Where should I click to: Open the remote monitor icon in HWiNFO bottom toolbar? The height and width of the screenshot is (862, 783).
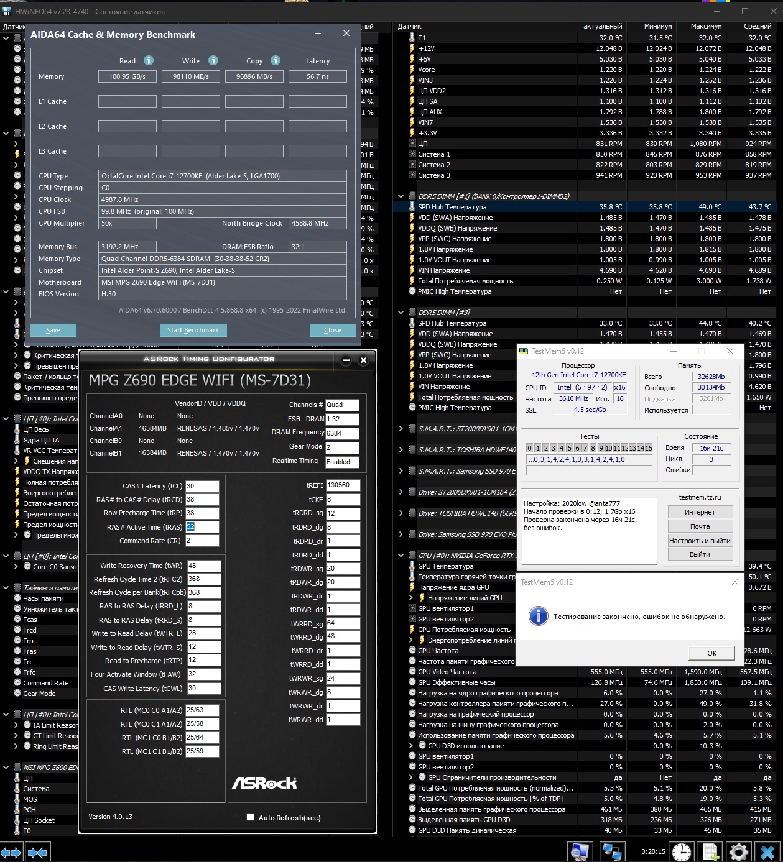[x=580, y=852]
